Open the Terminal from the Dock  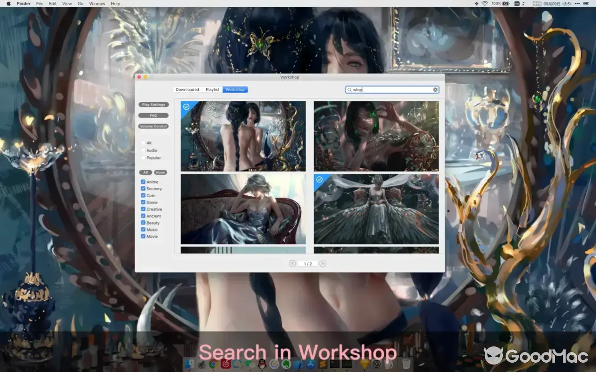pos(334,365)
